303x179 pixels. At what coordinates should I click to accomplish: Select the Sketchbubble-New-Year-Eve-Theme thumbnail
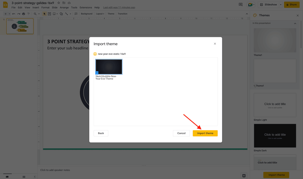point(109,66)
